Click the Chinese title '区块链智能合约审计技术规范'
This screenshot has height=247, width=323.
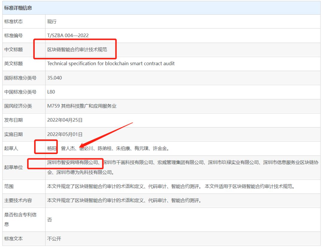77,49
